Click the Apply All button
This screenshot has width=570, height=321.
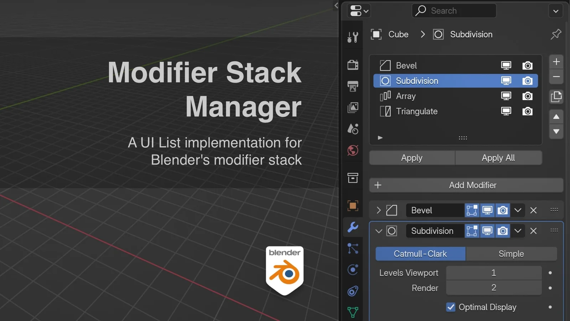(498, 158)
